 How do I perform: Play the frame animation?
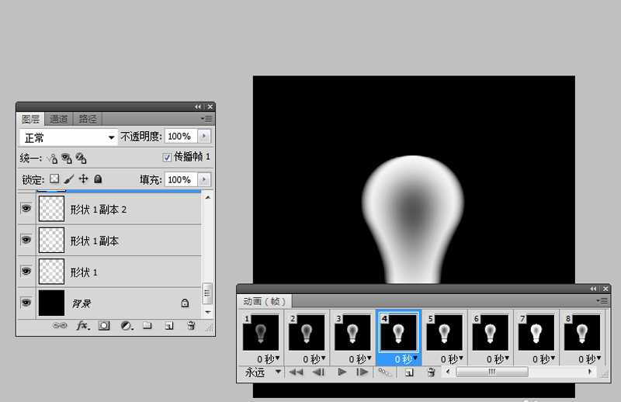tap(342, 373)
